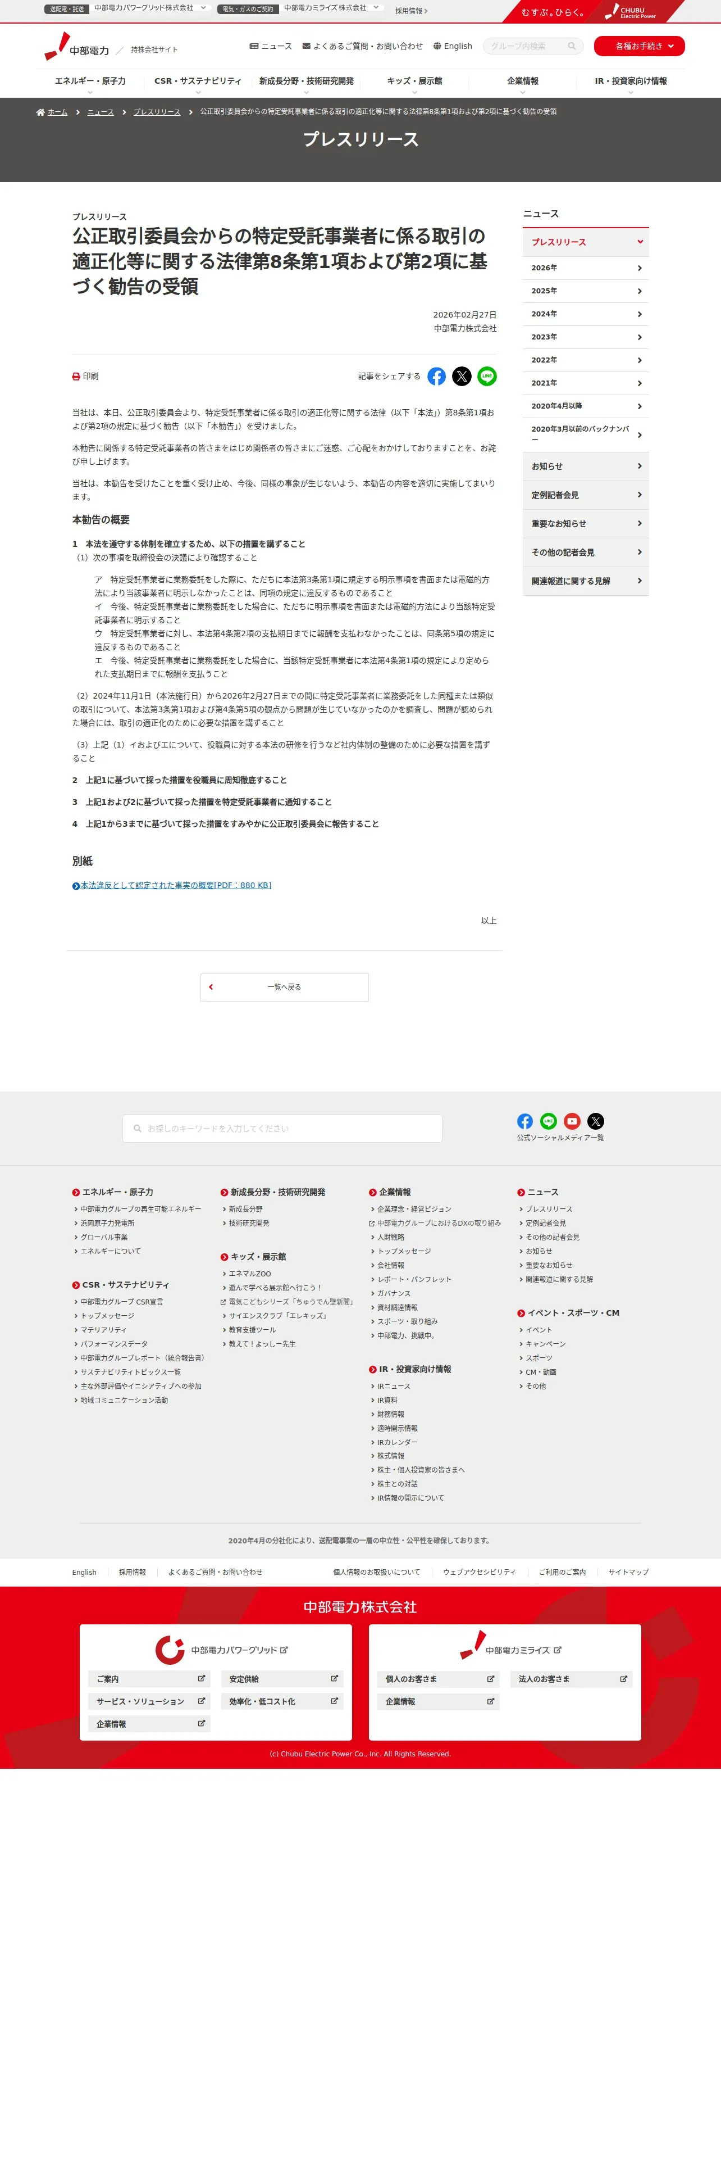Click 採用情報 link in top bar
Screen dimensions: 721x2165
click(x=411, y=11)
